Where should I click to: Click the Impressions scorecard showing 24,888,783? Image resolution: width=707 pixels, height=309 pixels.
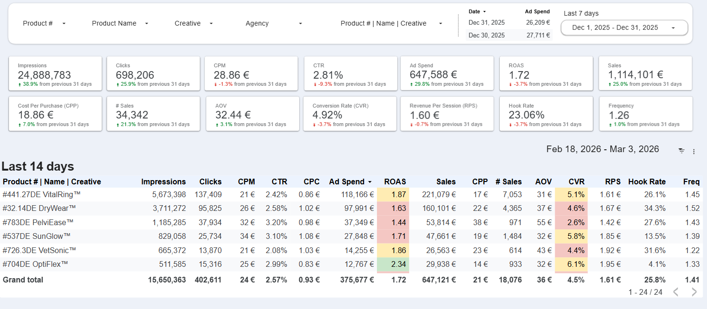(55, 73)
